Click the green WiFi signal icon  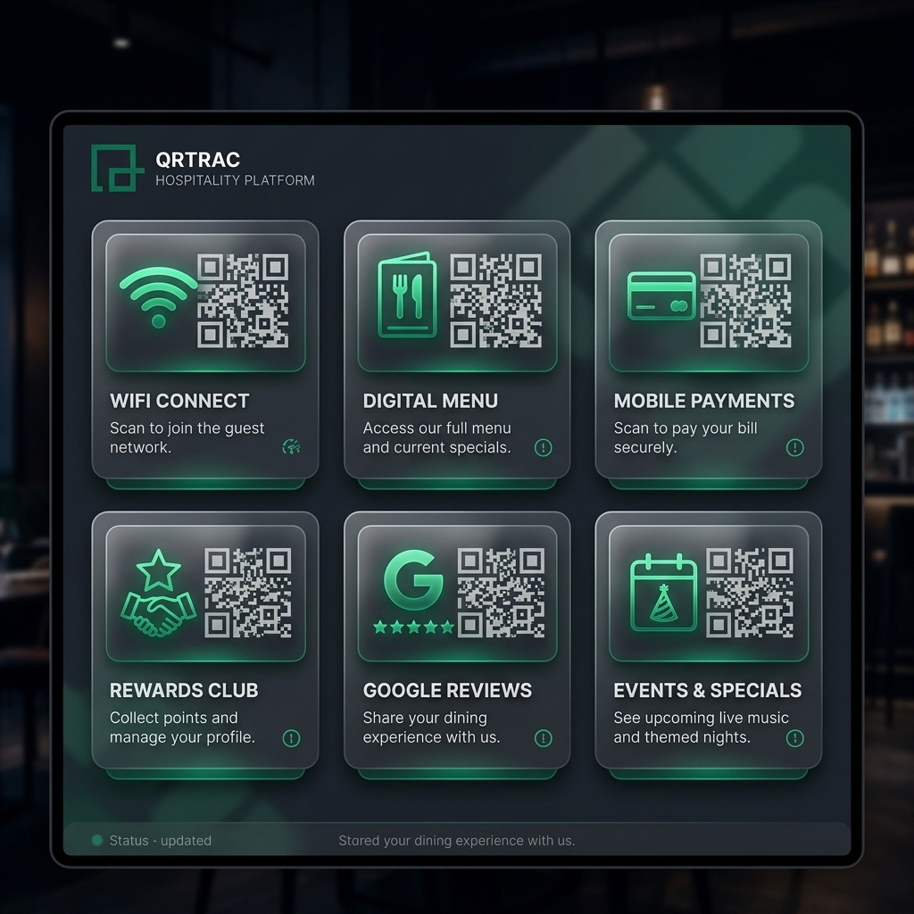click(158, 297)
